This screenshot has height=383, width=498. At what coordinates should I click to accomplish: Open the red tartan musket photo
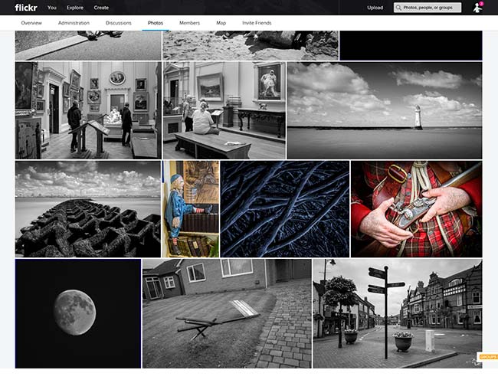click(416, 209)
